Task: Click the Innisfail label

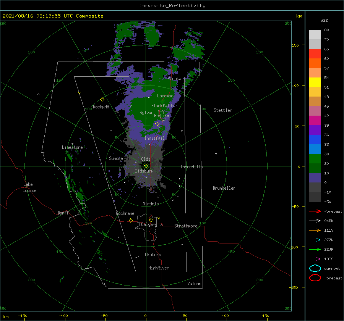Action: (154, 138)
